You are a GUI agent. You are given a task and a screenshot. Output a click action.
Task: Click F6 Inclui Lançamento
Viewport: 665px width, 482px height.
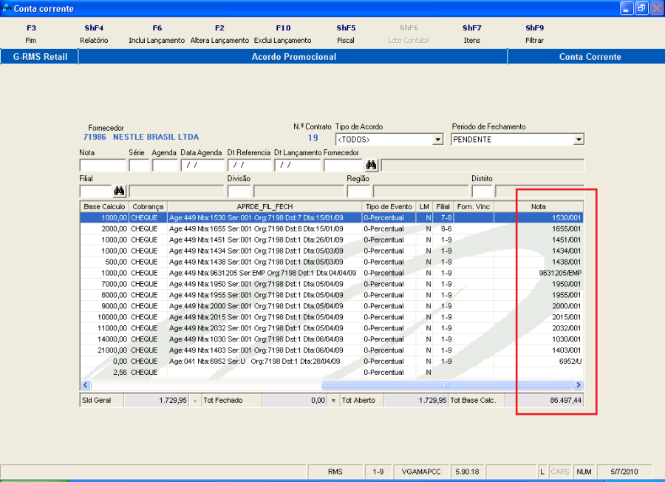click(x=157, y=34)
